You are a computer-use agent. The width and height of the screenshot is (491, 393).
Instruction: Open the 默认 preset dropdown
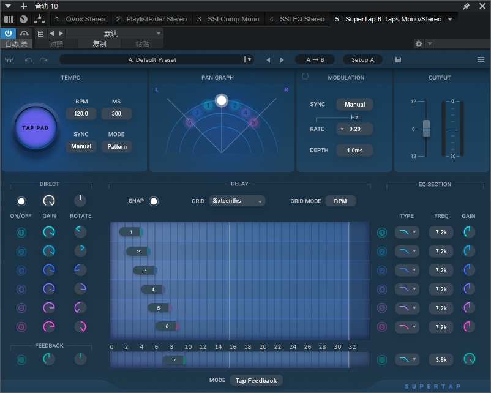pyautogui.click(x=114, y=33)
